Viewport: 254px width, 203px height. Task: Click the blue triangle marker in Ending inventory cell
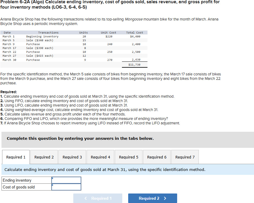53,179
